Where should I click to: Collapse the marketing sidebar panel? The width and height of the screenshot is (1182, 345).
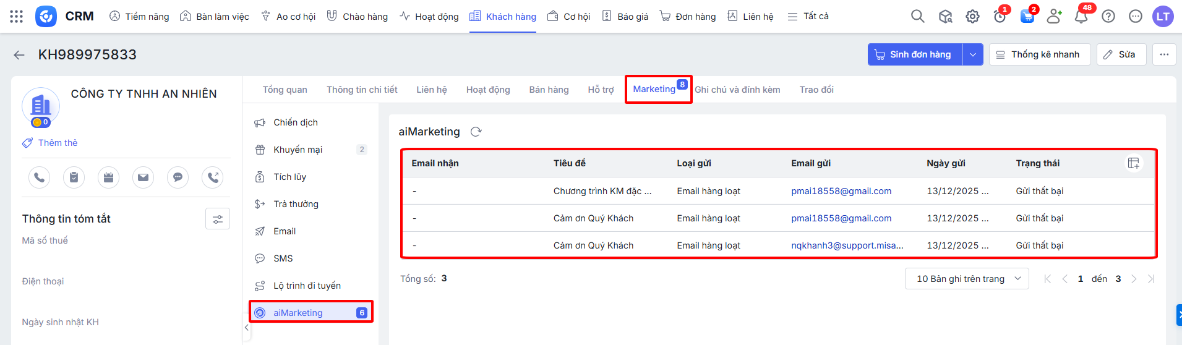point(247,328)
